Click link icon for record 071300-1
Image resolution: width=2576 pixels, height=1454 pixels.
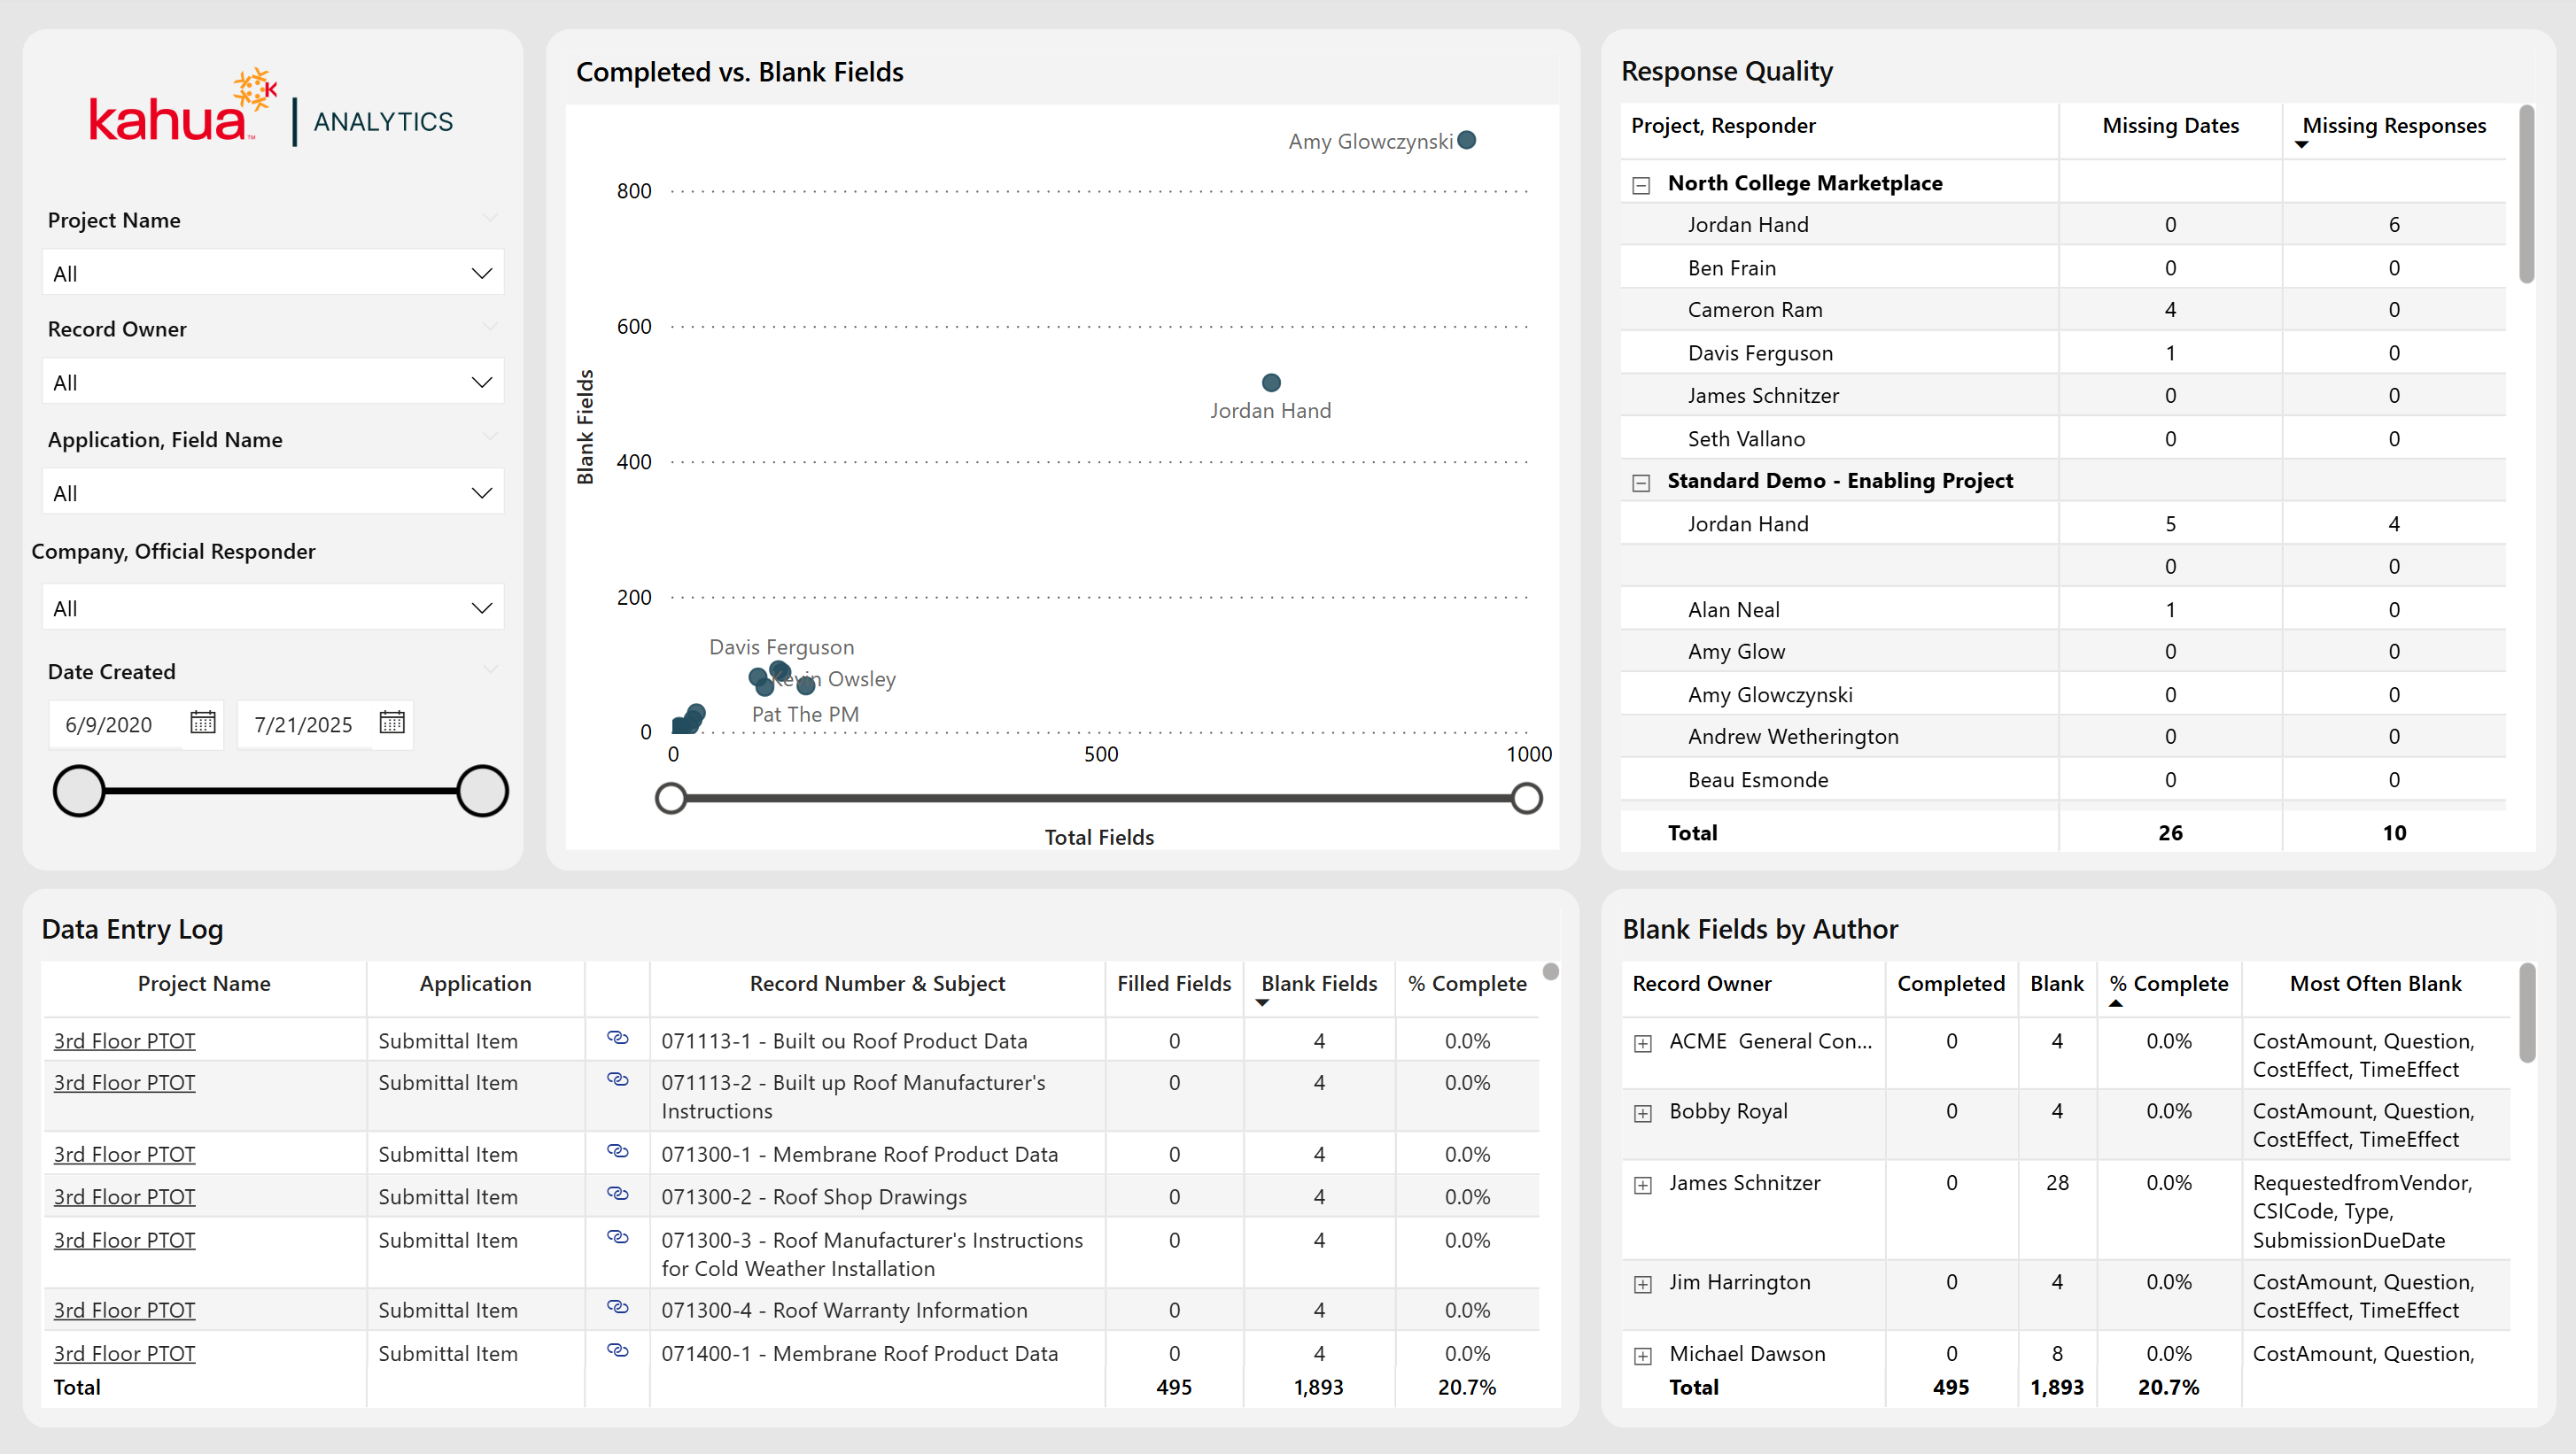click(x=618, y=1152)
